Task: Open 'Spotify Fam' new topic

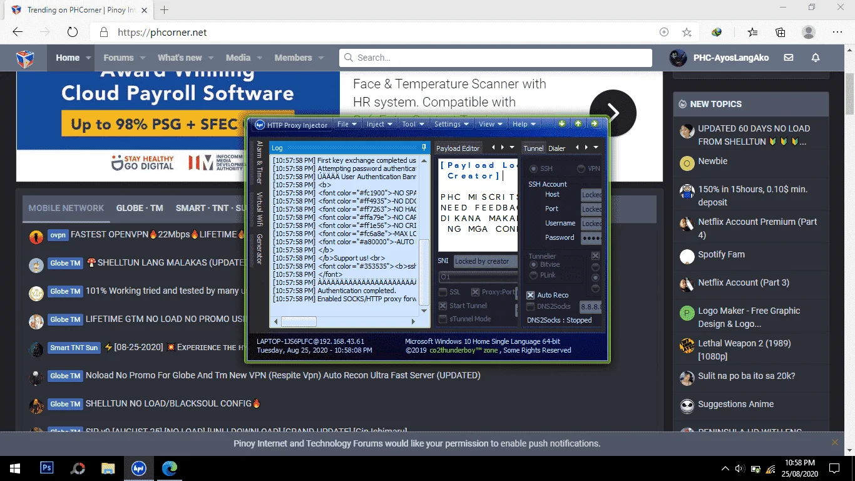Action: point(721,254)
